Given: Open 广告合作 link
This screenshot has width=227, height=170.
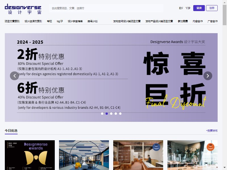Looking at the screenshot, I should point(213,21).
